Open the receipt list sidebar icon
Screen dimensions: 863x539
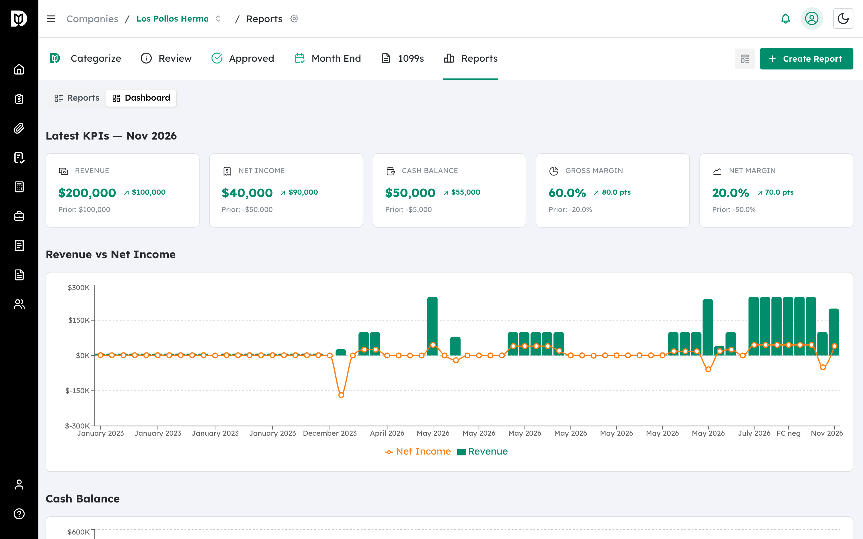(x=19, y=246)
